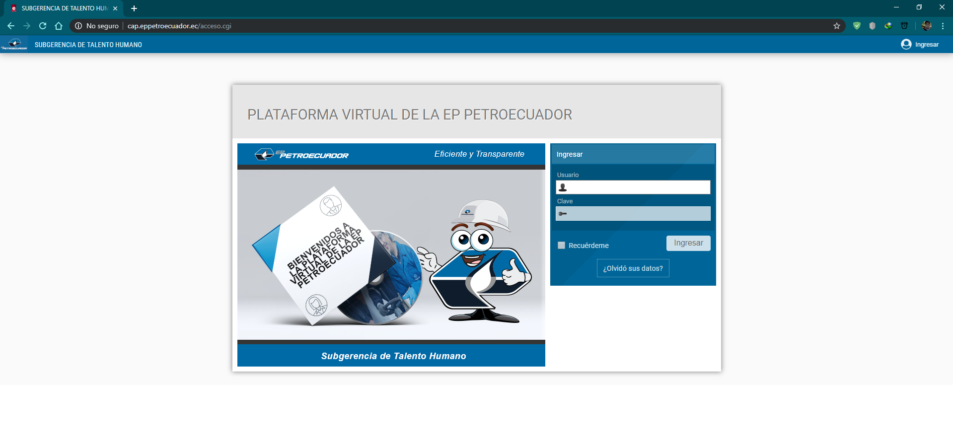
Task: Open the gray shield extension icon
Action: click(x=873, y=26)
